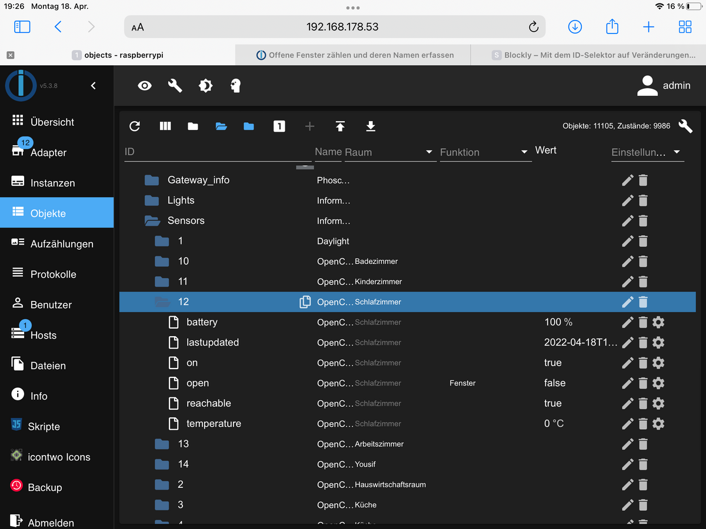Screen dimensions: 706x529
Task: Edit the Sensors folder with pencil icon
Action: [628, 221]
